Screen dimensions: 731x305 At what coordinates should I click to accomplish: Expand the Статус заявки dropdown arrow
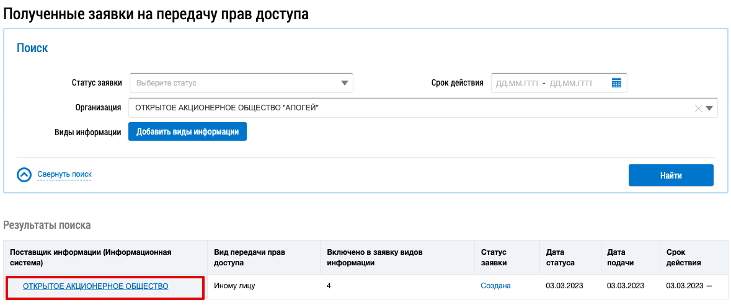345,82
